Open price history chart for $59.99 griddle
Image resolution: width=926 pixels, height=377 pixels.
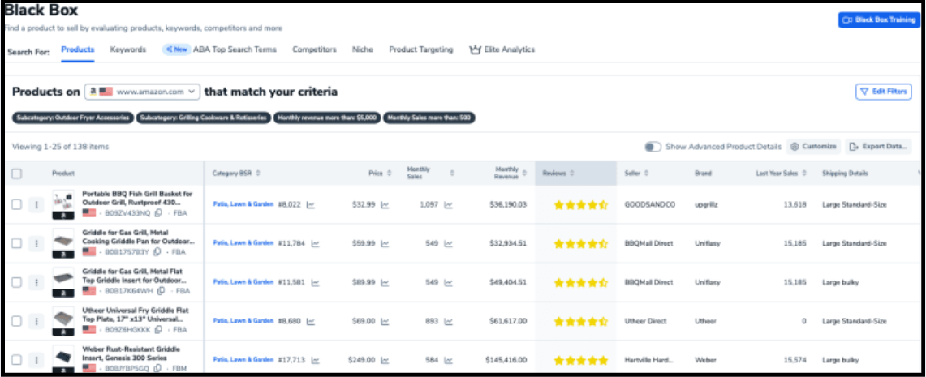385,243
